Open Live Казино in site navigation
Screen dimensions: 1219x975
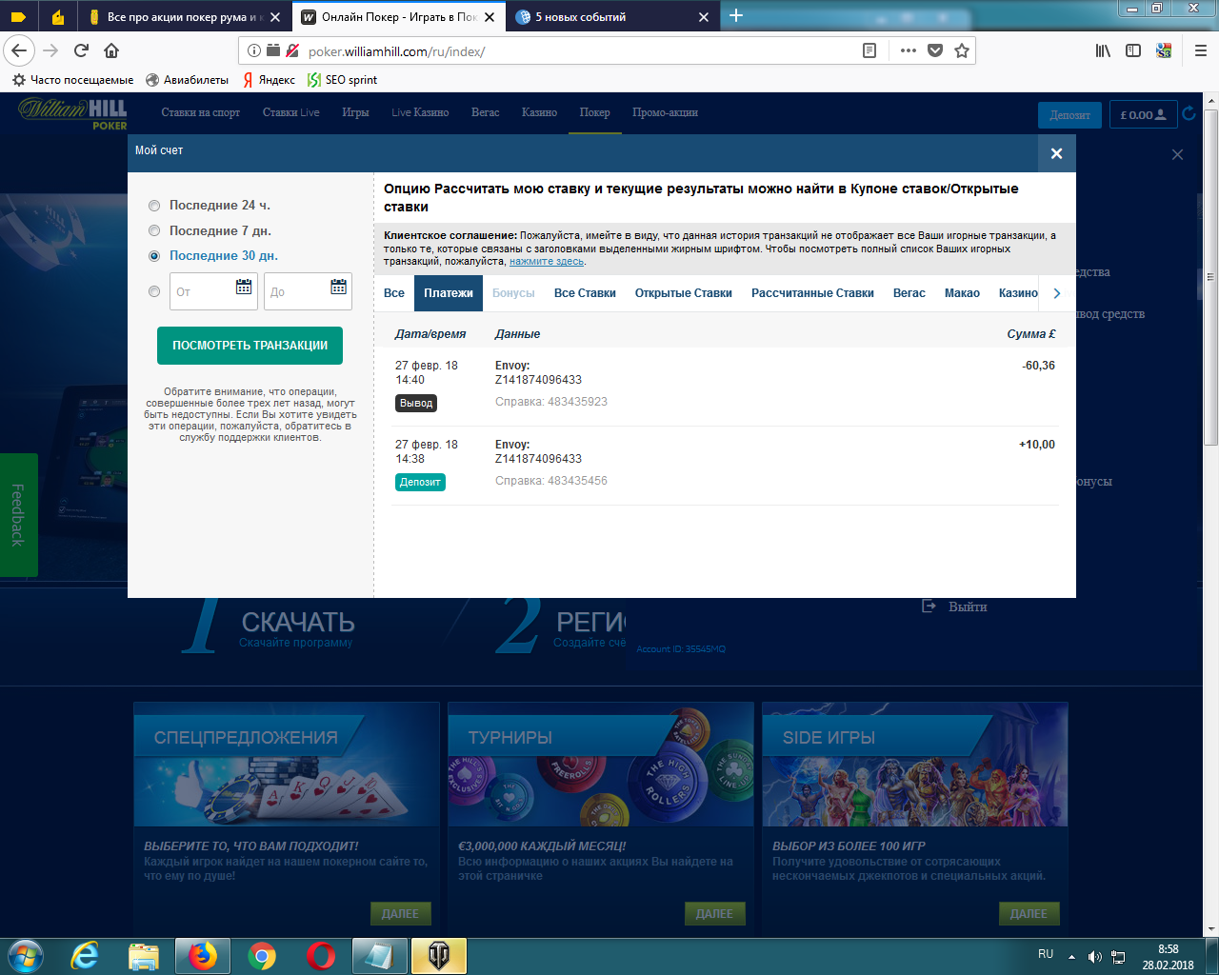tap(420, 112)
